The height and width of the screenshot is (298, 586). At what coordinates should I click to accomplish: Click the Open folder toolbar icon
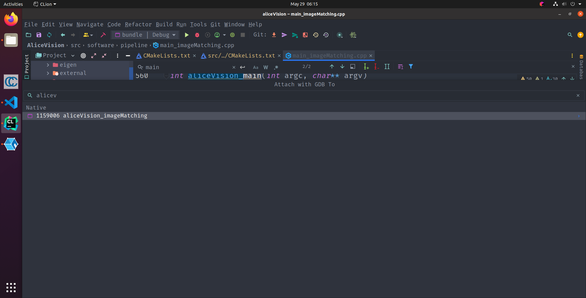[28, 35]
